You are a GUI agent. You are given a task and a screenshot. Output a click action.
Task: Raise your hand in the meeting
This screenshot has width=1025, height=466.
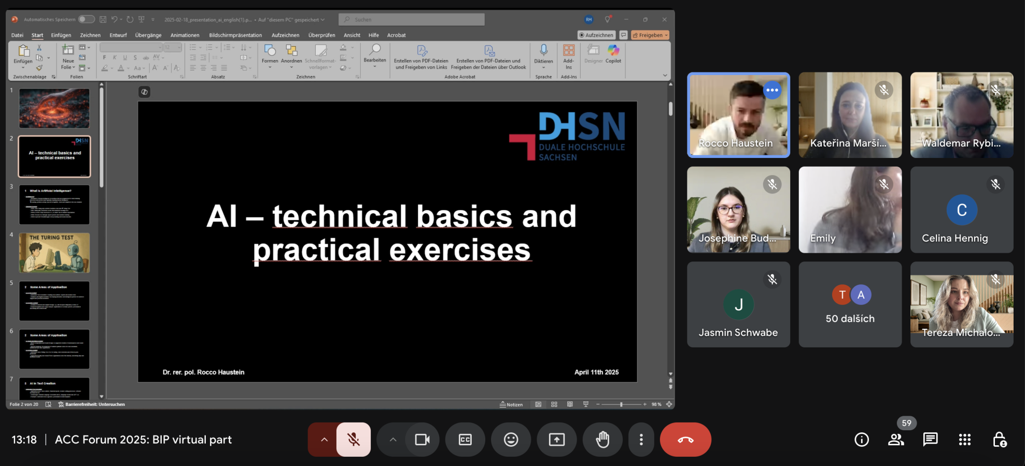coord(602,440)
